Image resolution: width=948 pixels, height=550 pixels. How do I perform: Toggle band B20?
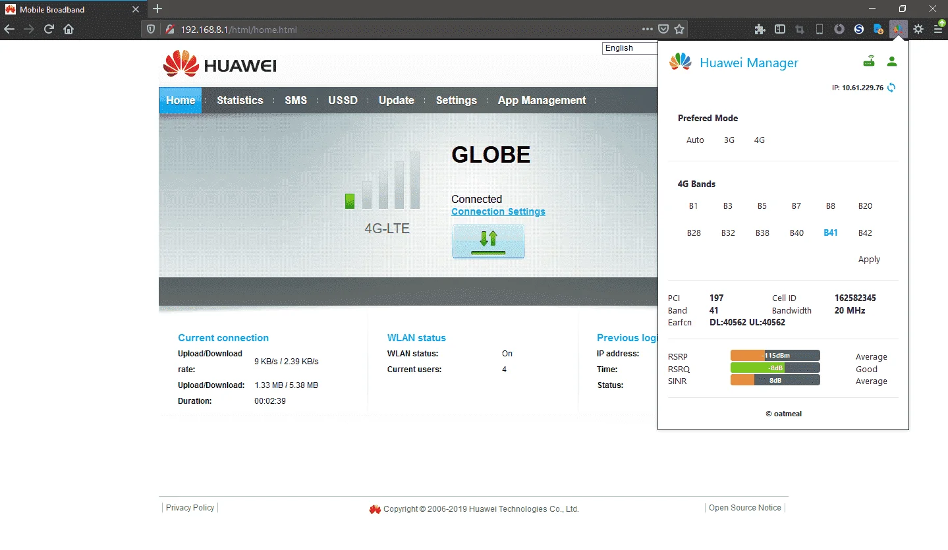click(x=865, y=206)
